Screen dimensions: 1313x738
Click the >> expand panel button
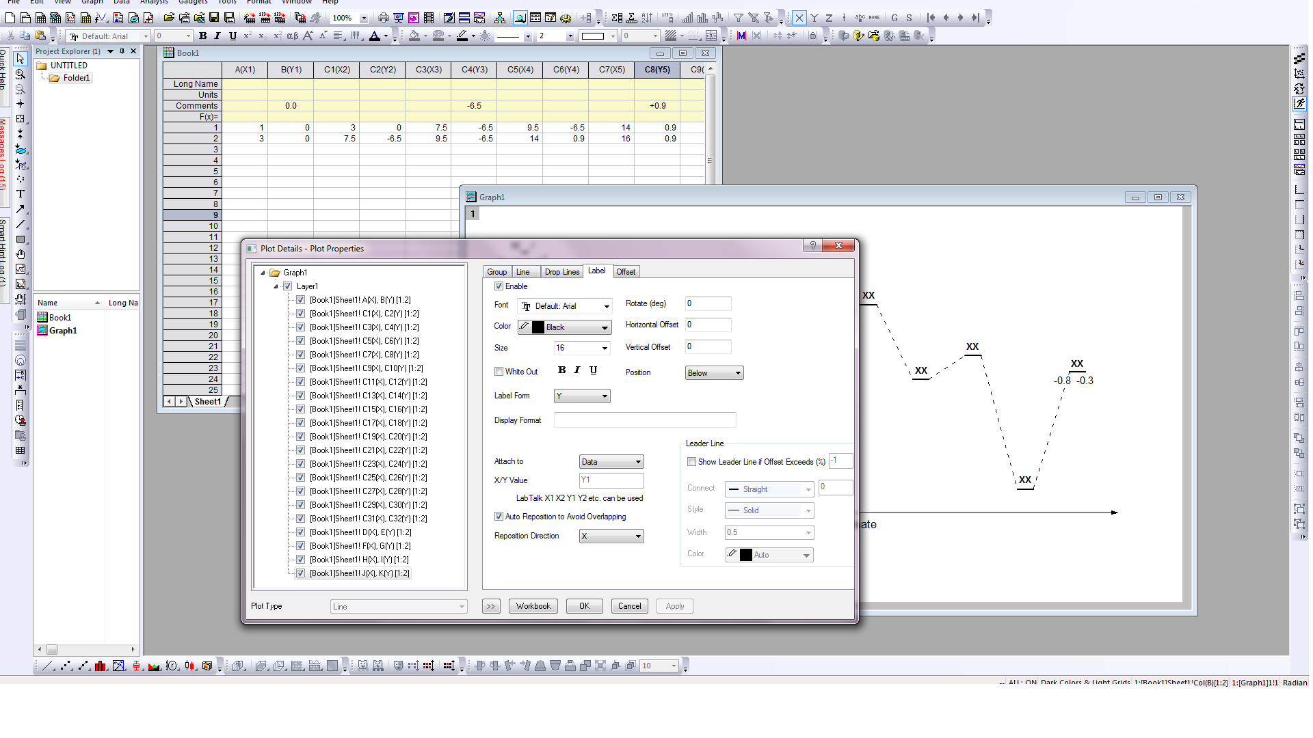click(x=491, y=606)
